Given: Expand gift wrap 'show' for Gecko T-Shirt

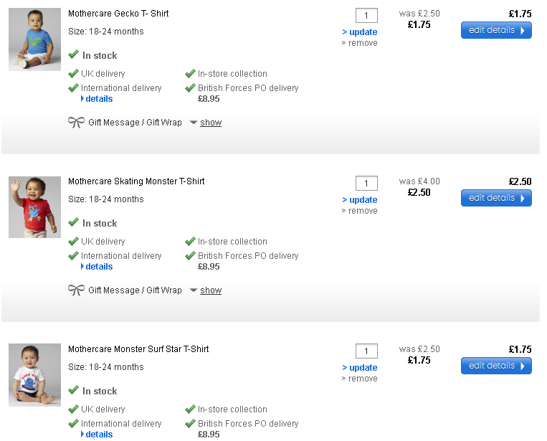Looking at the screenshot, I should pos(211,123).
